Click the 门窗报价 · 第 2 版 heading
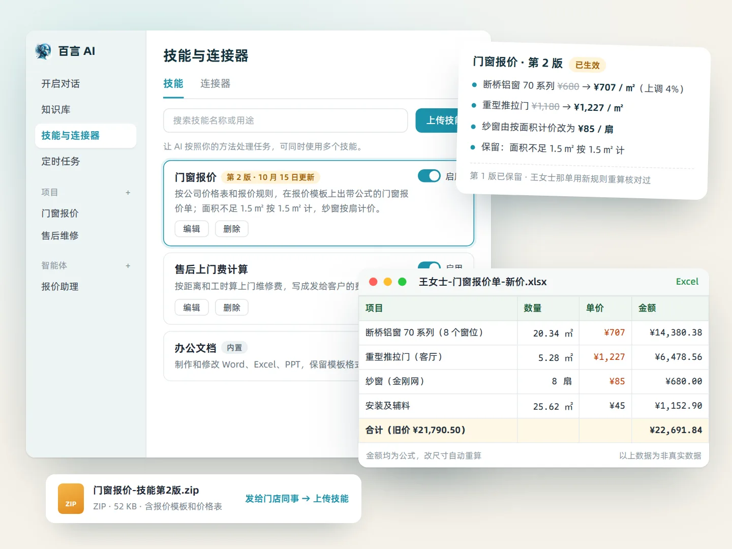Screen dimensions: 732x549 [517, 63]
